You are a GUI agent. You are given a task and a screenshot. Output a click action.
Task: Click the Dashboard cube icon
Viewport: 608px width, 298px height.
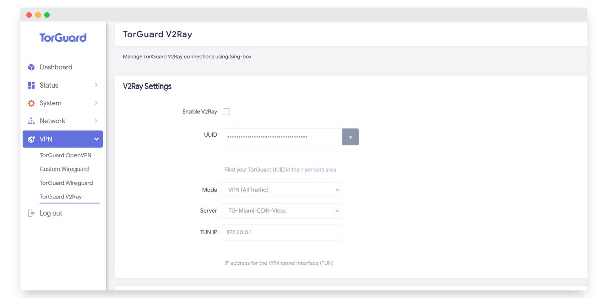click(31, 67)
